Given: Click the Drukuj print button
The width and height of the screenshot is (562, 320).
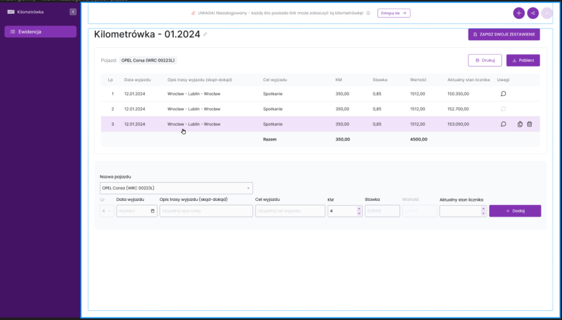Looking at the screenshot, I should click(x=485, y=60).
